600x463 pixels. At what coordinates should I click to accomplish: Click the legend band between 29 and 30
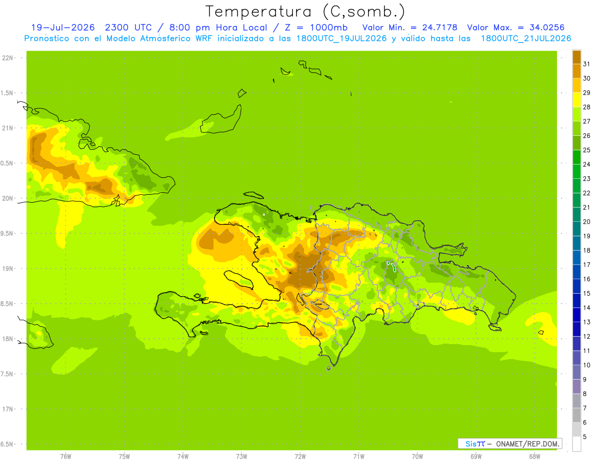click(576, 85)
